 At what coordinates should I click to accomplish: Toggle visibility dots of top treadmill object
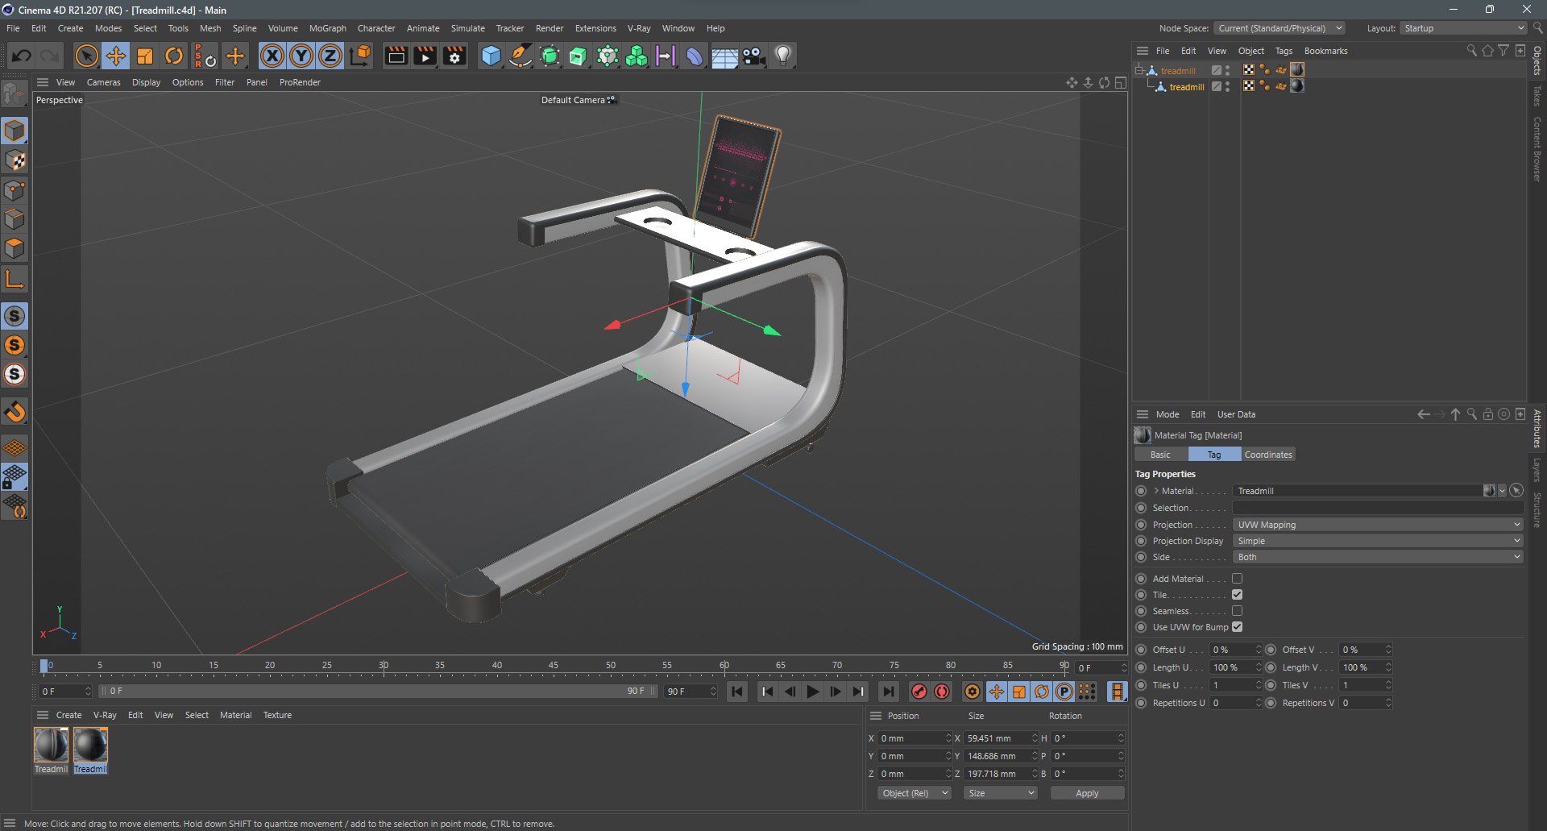click(1227, 70)
